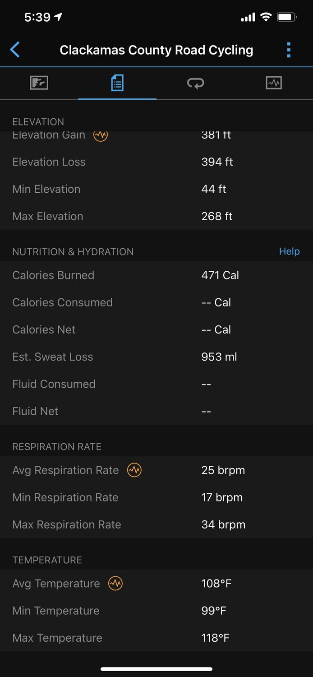Screen dimensions: 313x677
Task: Open the charts tab
Action: (x=274, y=83)
